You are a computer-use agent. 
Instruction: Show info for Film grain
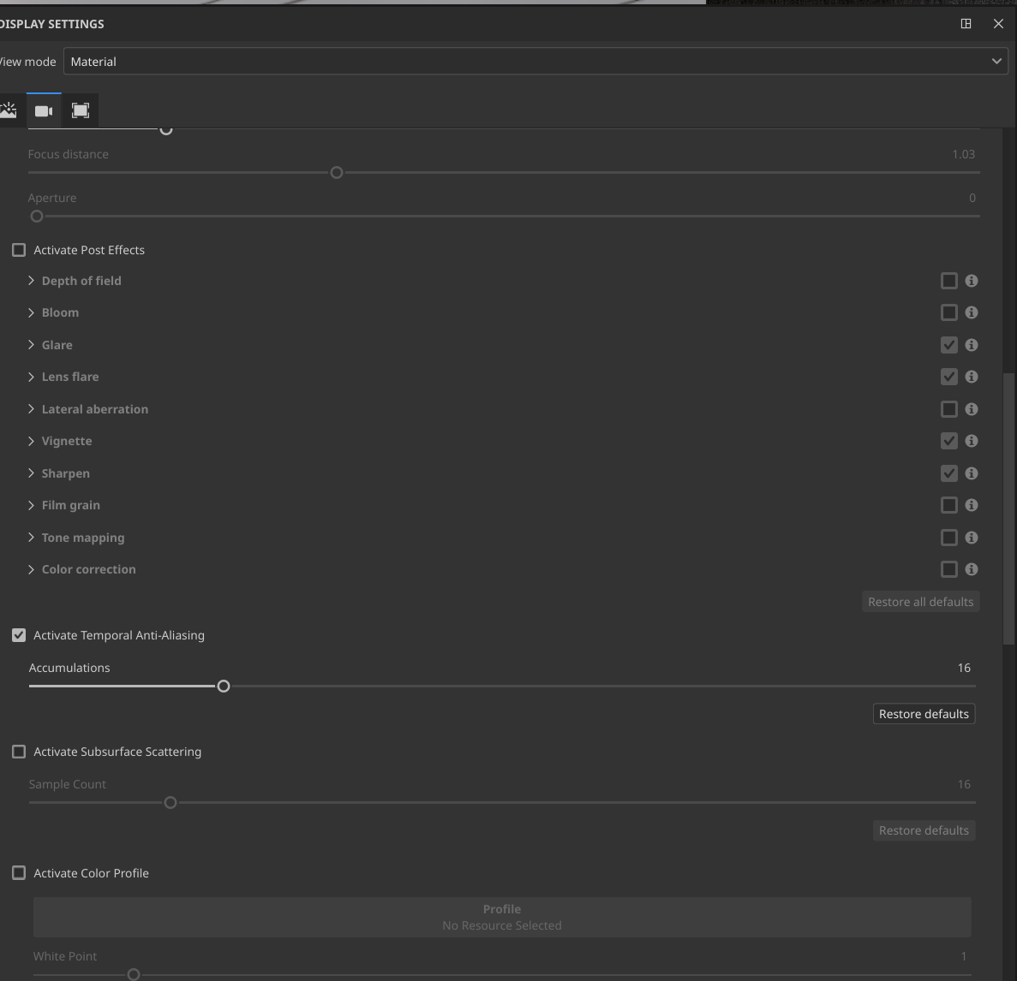971,505
